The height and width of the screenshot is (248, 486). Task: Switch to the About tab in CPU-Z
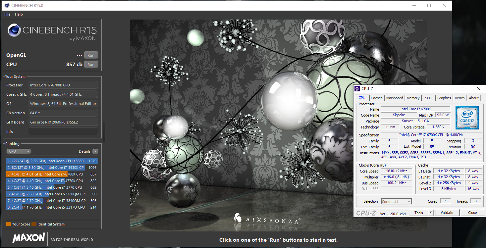coord(474,98)
